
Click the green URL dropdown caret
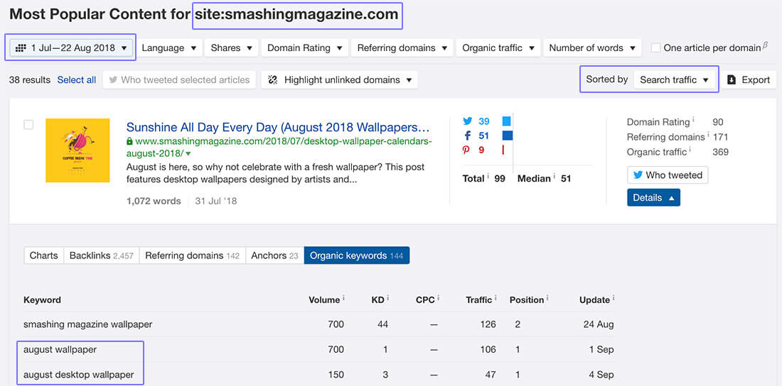coord(188,154)
